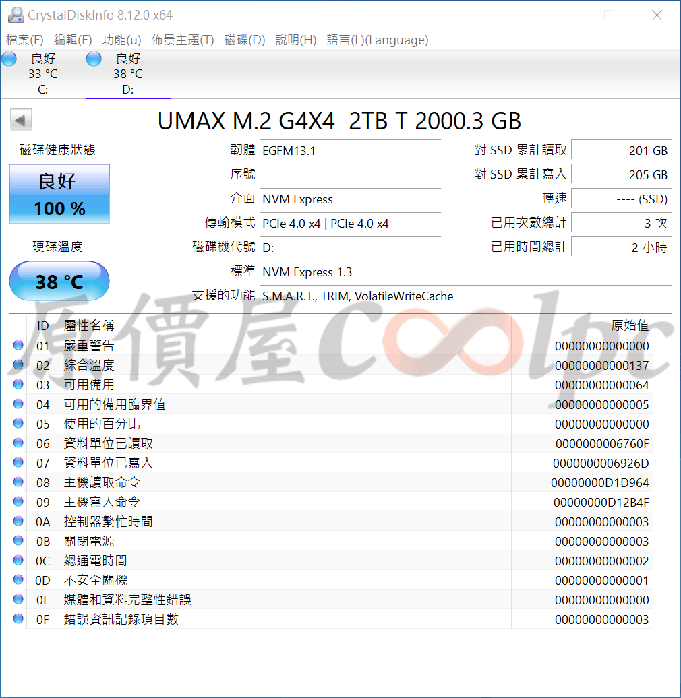
Task: Open the 佈景主題(T) menu
Action: tap(183, 40)
